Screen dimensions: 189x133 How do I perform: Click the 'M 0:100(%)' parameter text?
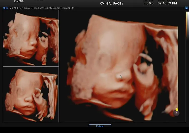click(x=15, y=8)
